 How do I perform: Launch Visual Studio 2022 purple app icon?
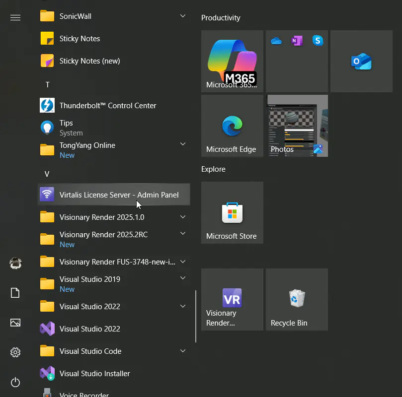pyautogui.click(x=47, y=329)
